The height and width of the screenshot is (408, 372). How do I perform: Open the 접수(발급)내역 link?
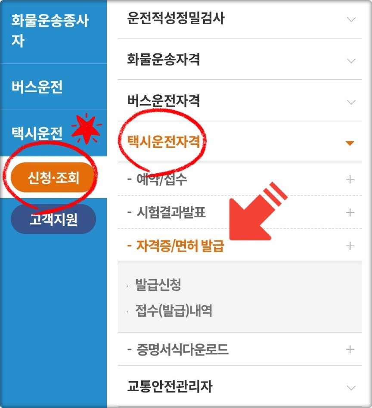coord(174,311)
